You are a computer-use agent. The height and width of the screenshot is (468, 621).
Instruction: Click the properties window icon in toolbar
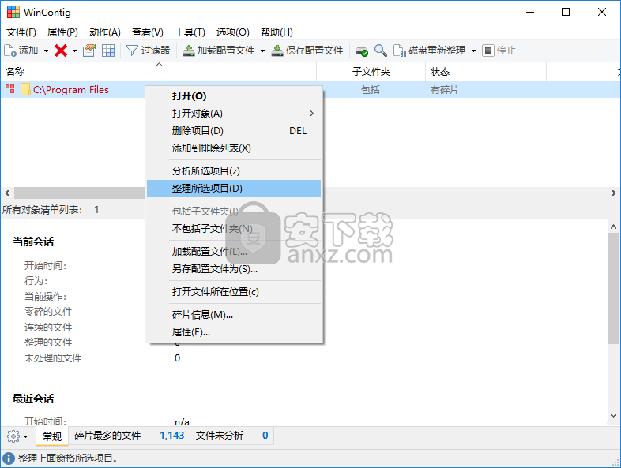click(89, 51)
